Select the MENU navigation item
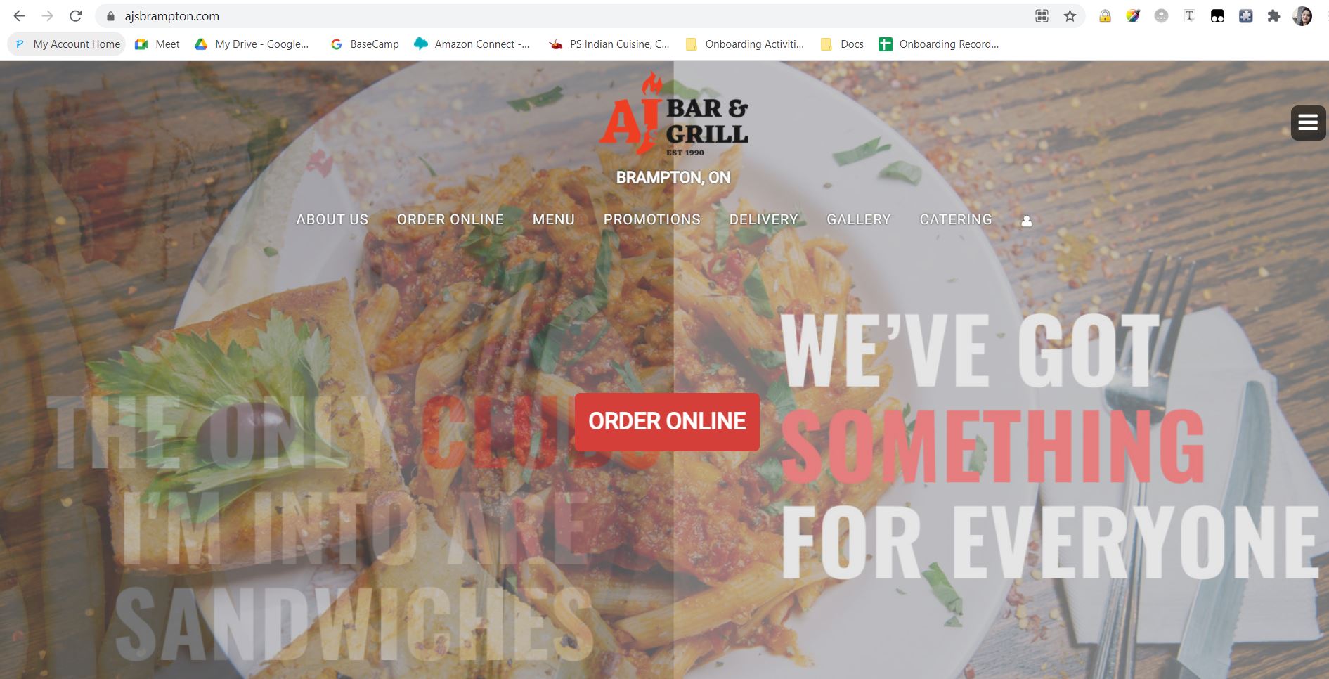 tap(554, 219)
